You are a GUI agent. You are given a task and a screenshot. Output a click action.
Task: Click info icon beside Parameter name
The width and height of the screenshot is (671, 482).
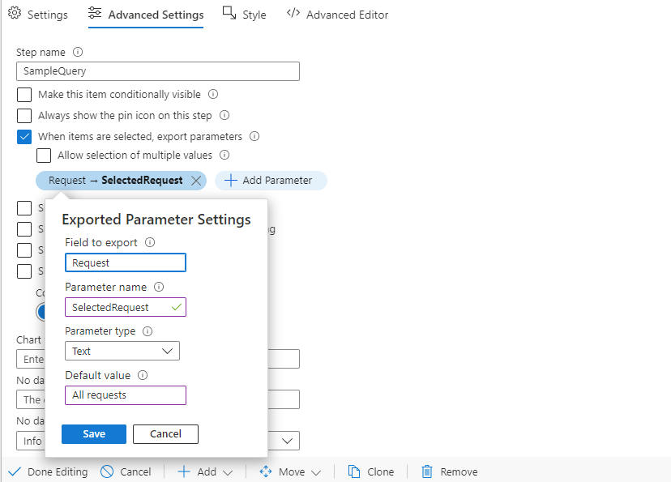(x=159, y=287)
